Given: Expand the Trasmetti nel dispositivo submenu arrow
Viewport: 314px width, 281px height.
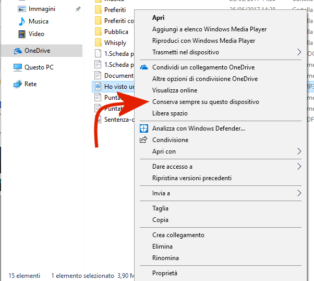Looking at the screenshot, I should point(299,52).
